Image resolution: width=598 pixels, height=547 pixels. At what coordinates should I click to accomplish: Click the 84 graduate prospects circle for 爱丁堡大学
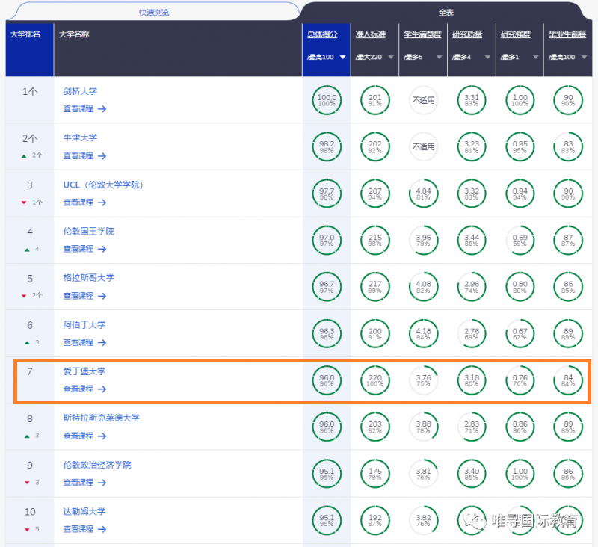click(x=568, y=380)
